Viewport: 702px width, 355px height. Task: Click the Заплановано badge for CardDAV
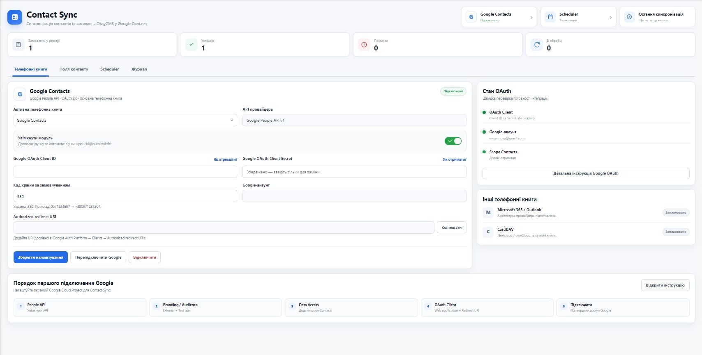tap(676, 232)
